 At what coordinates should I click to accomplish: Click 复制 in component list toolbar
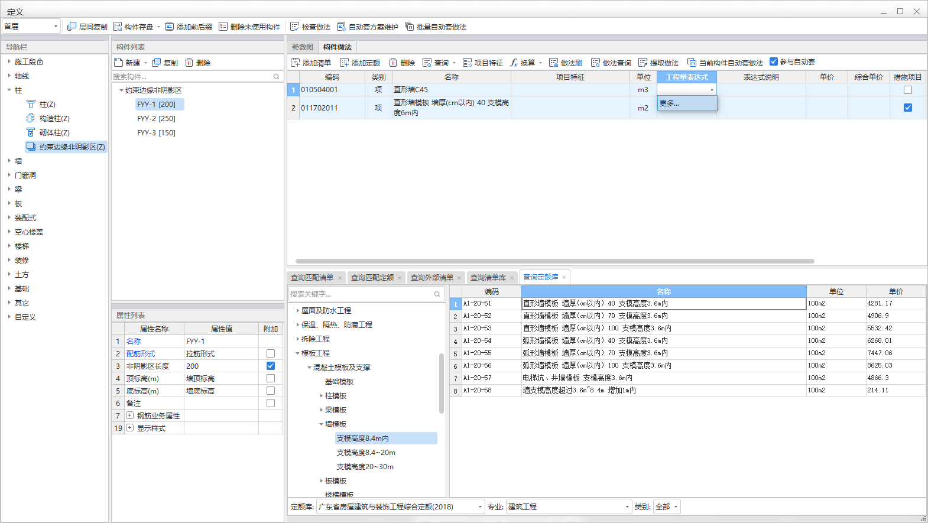[x=165, y=63]
